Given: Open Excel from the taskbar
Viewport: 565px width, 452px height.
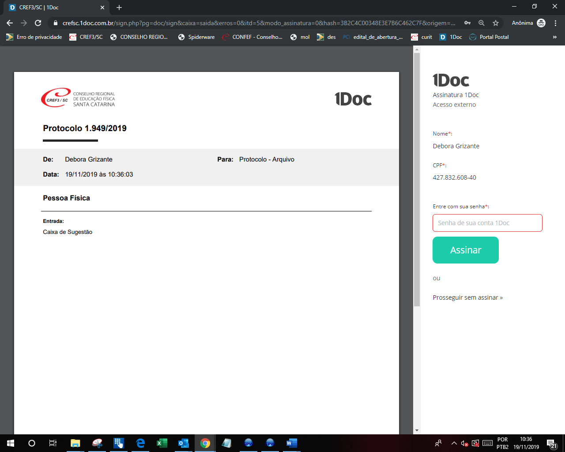Looking at the screenshot, I should 162,443.
